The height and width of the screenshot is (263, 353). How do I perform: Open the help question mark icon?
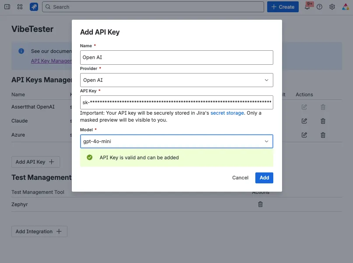319,7
